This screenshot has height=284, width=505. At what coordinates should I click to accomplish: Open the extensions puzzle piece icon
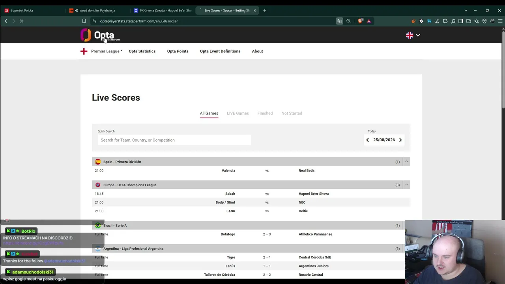(x=445, y=21)
